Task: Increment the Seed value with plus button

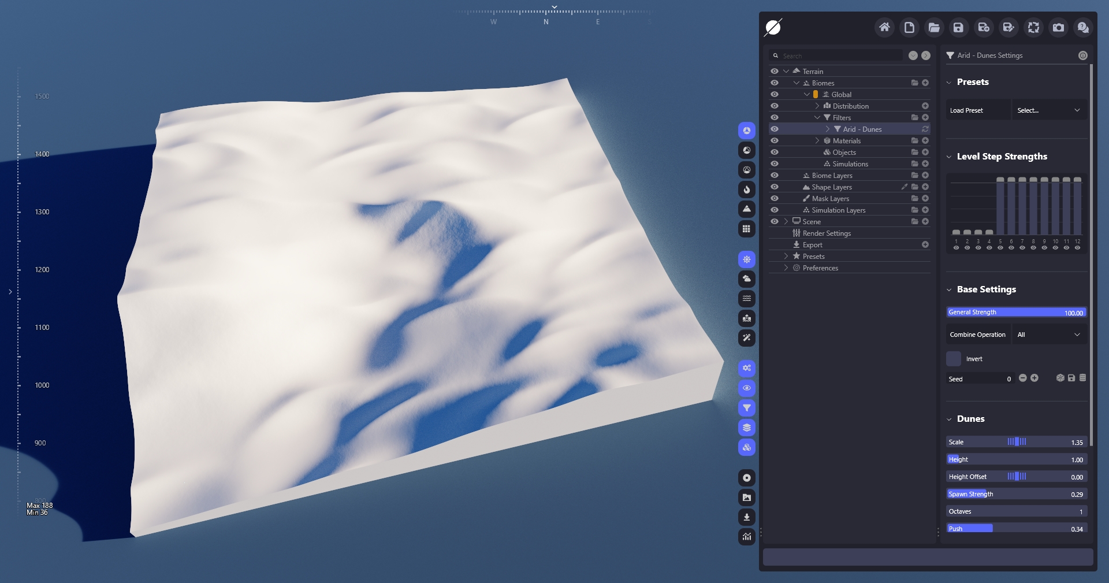Action: pos(1034,378)
